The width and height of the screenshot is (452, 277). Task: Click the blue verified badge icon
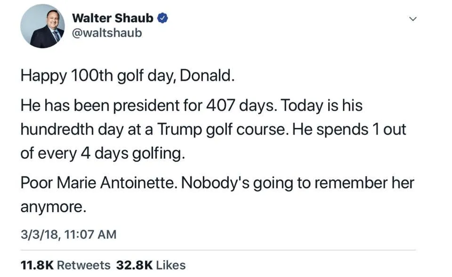pos(163,18)
